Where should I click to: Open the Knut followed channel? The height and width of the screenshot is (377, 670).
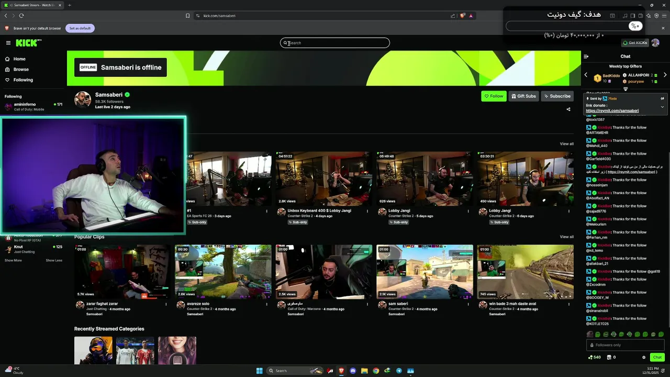pyautogui.click(x=33, y=249)
